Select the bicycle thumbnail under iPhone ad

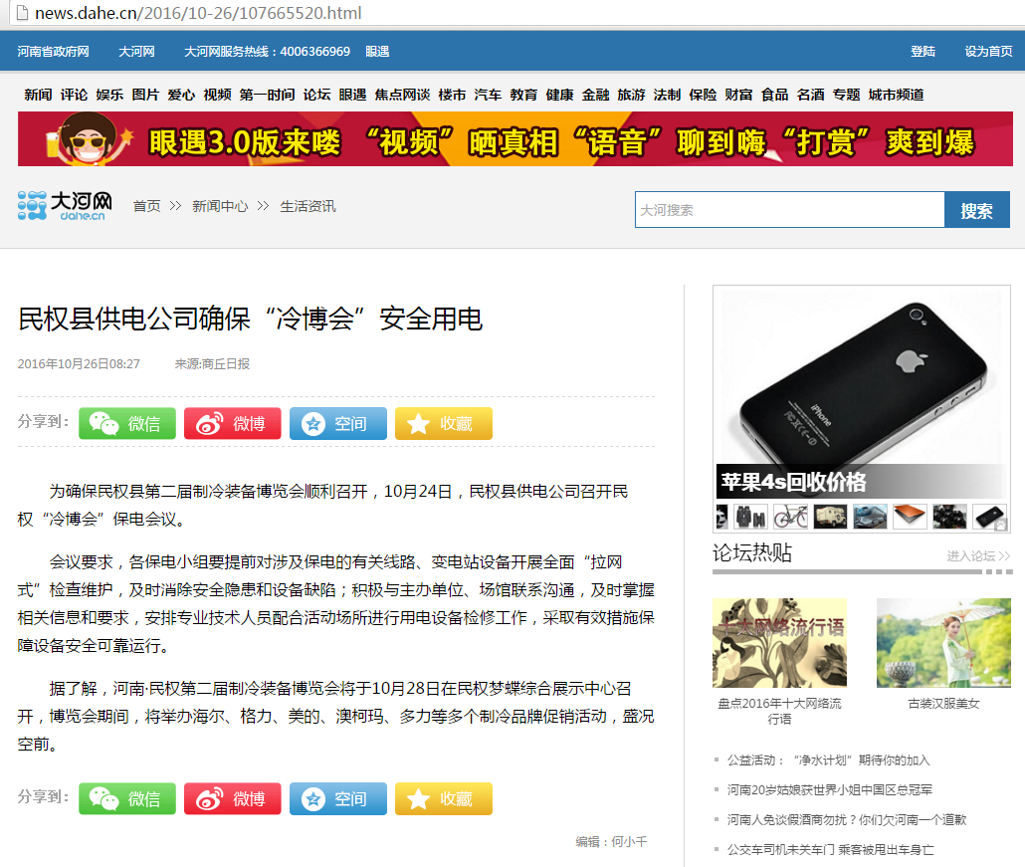point(790,517)
